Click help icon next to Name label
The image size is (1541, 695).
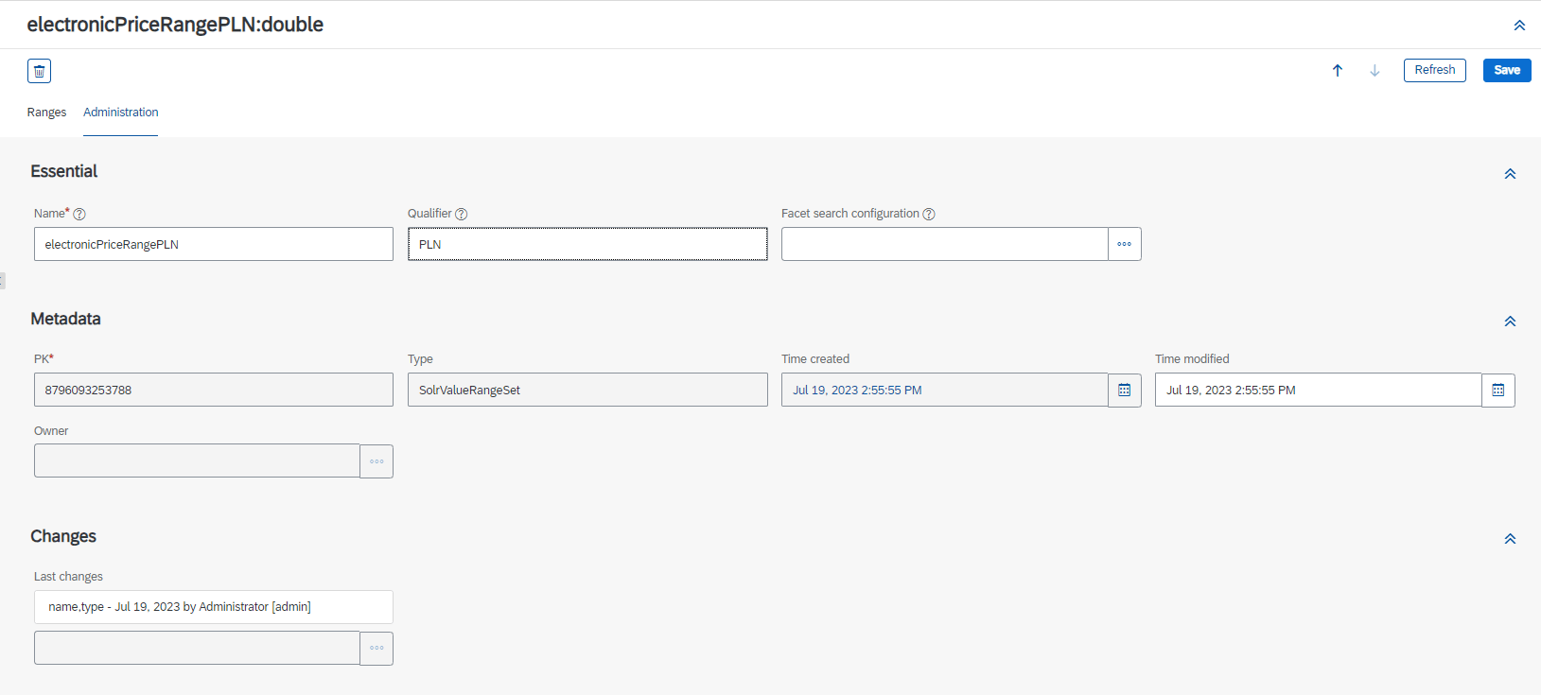(79, 214)
